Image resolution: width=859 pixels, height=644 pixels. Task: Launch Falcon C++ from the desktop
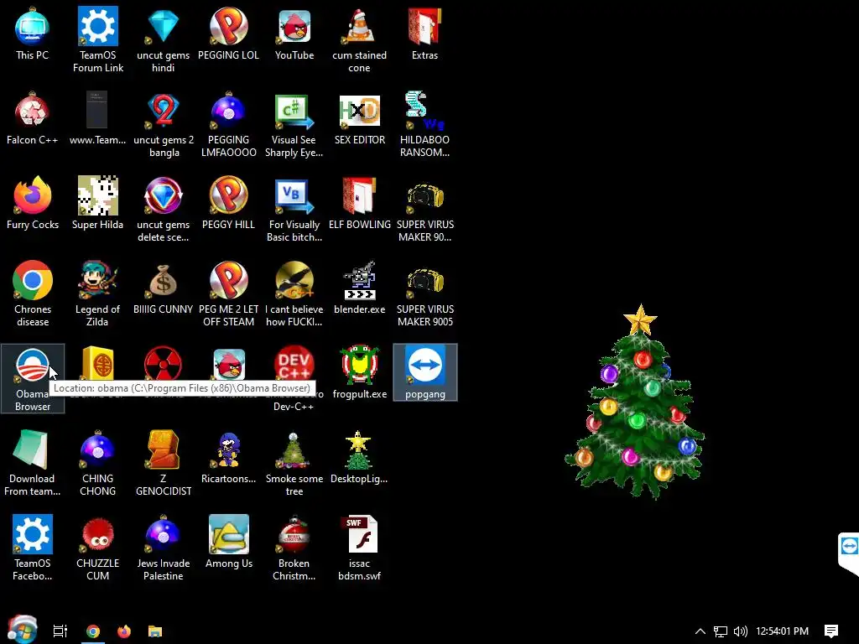coord(33,118)
